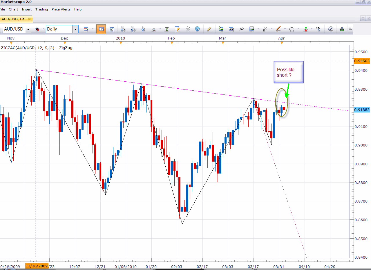Screen dimensions: 371x270
Task: Select the ruler measurement tool
Action: 209,29
